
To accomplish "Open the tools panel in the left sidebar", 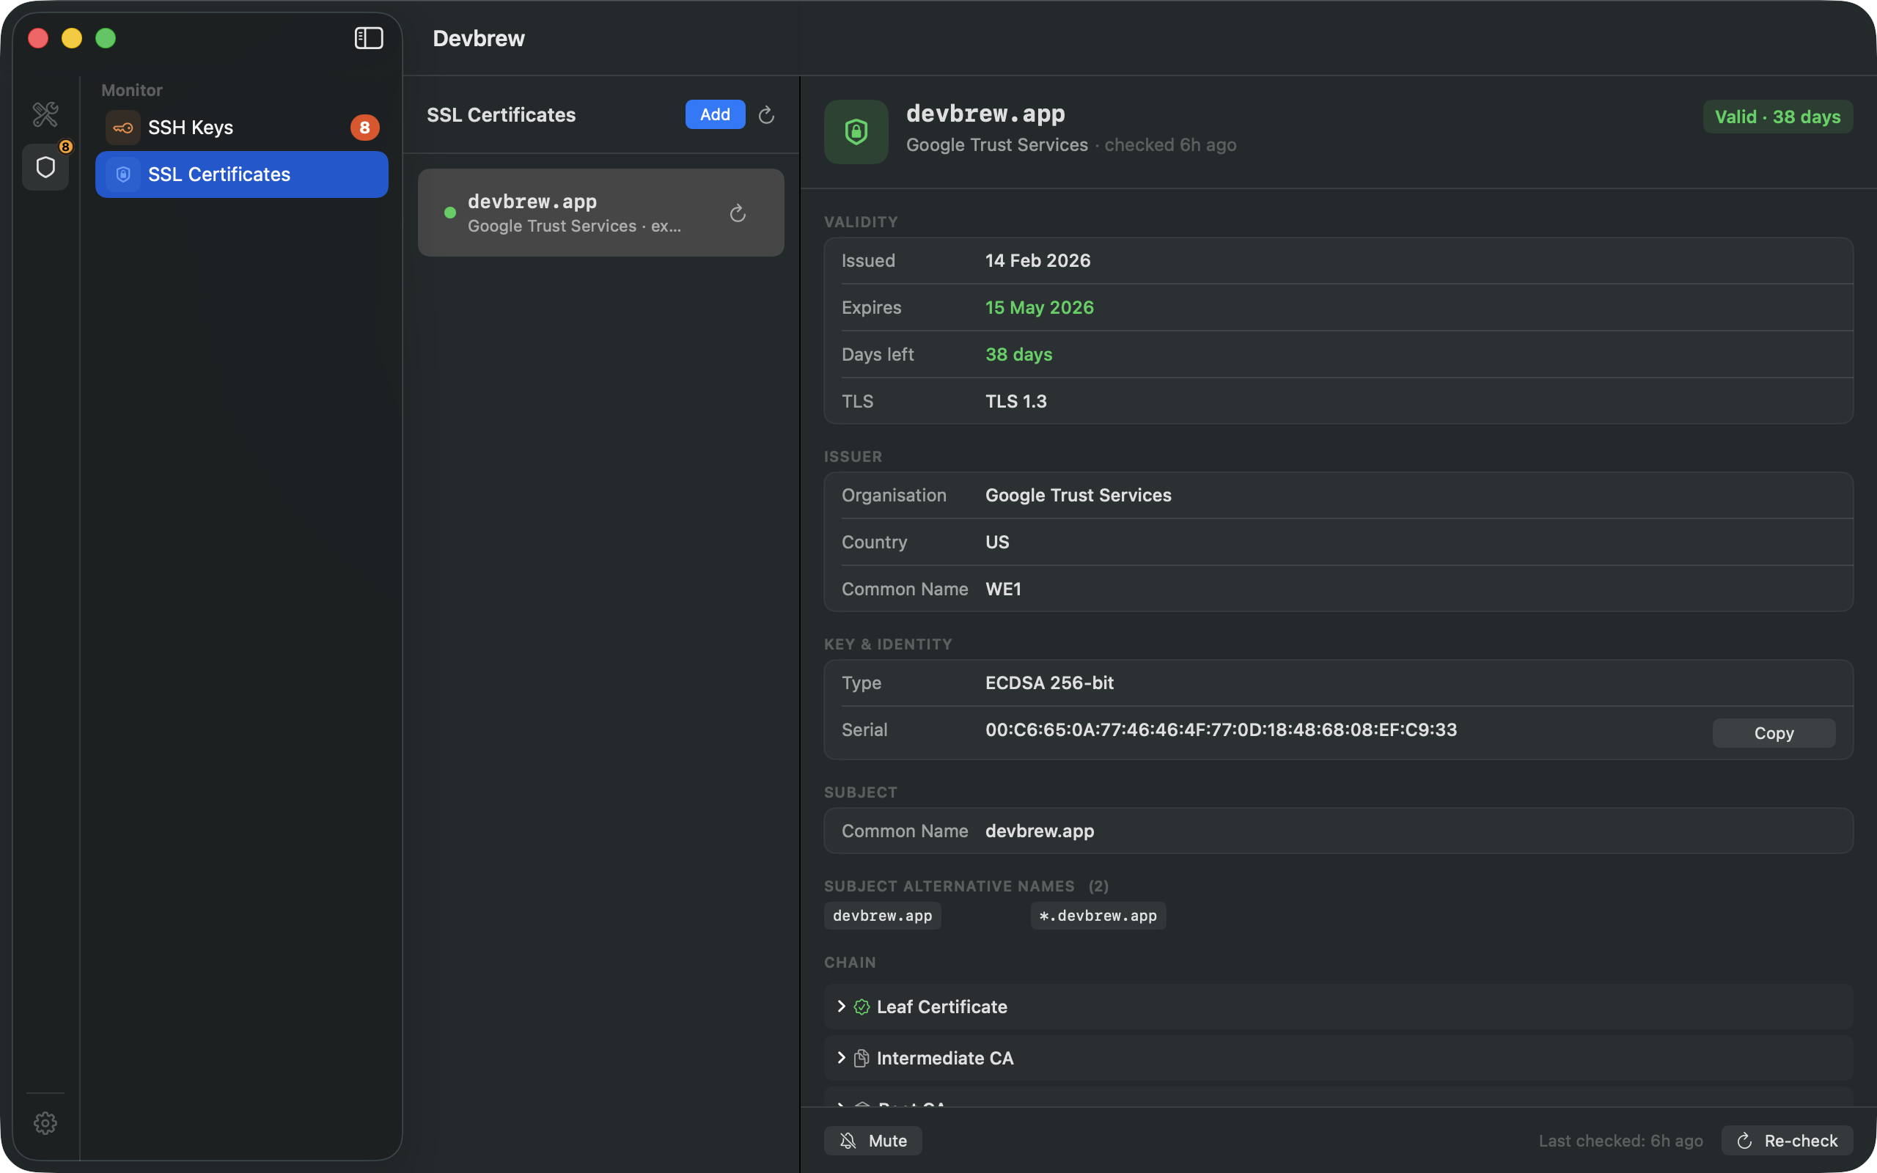I will pyautogui.click(x=45, y=114).
